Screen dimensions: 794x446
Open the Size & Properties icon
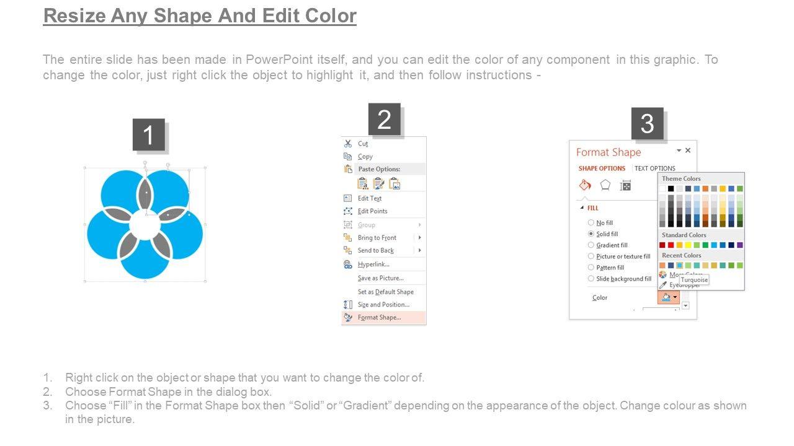[x=626, y=185]
